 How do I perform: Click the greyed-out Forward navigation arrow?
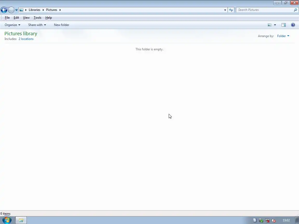tap(11, 10)
